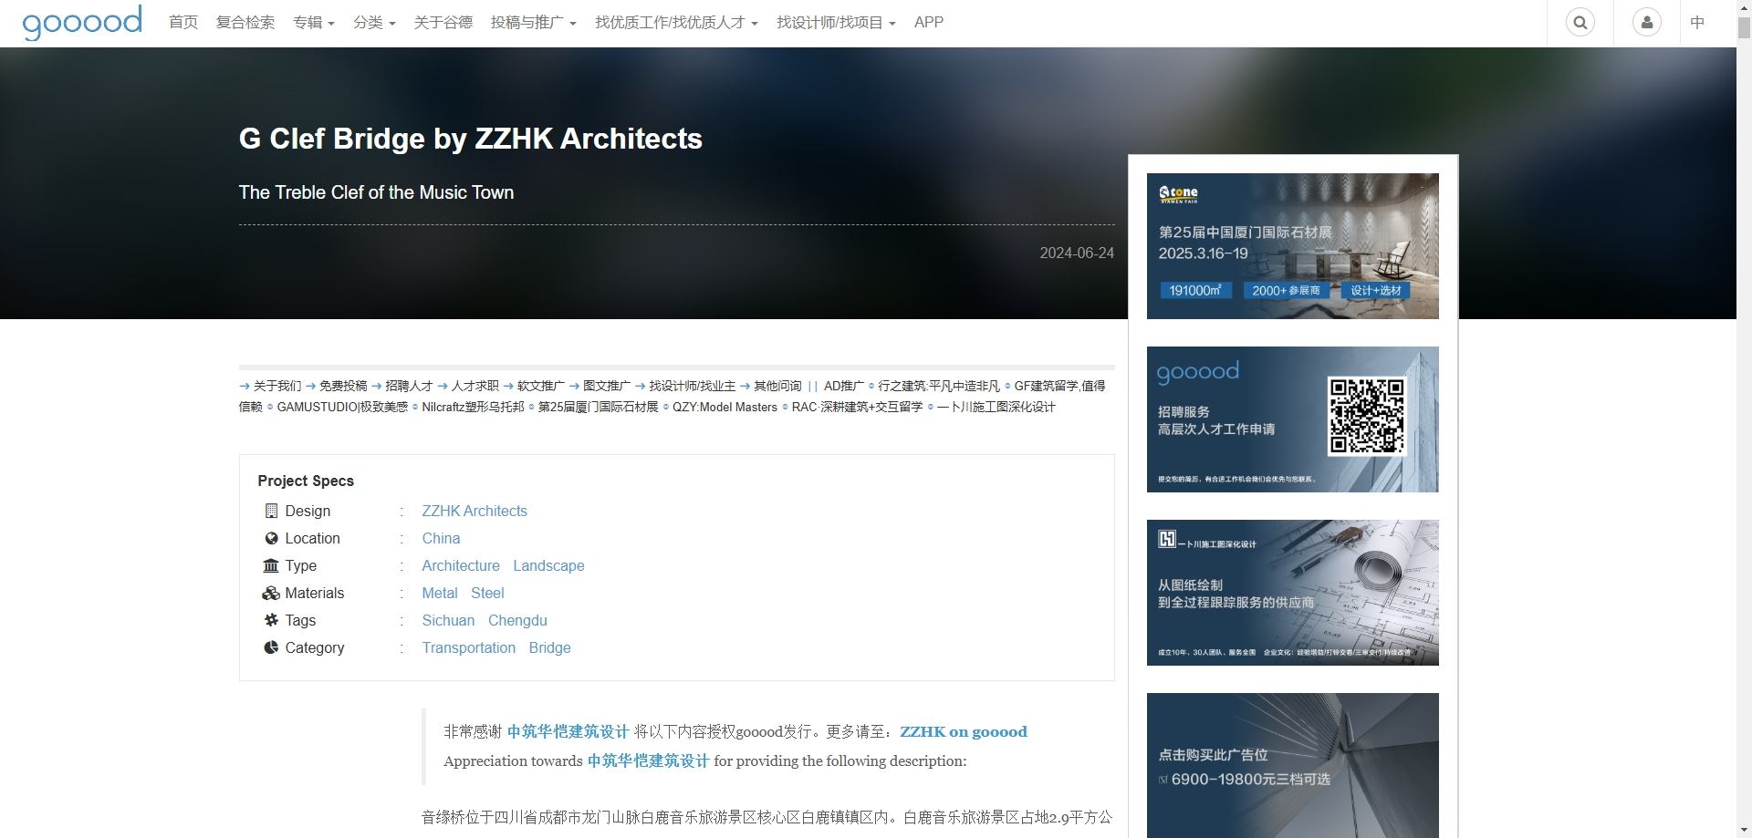Image resolution: width=1752 pixels, height=838 pixels.
Task: Click the Type institution icon
Action: tap(271, 565)
